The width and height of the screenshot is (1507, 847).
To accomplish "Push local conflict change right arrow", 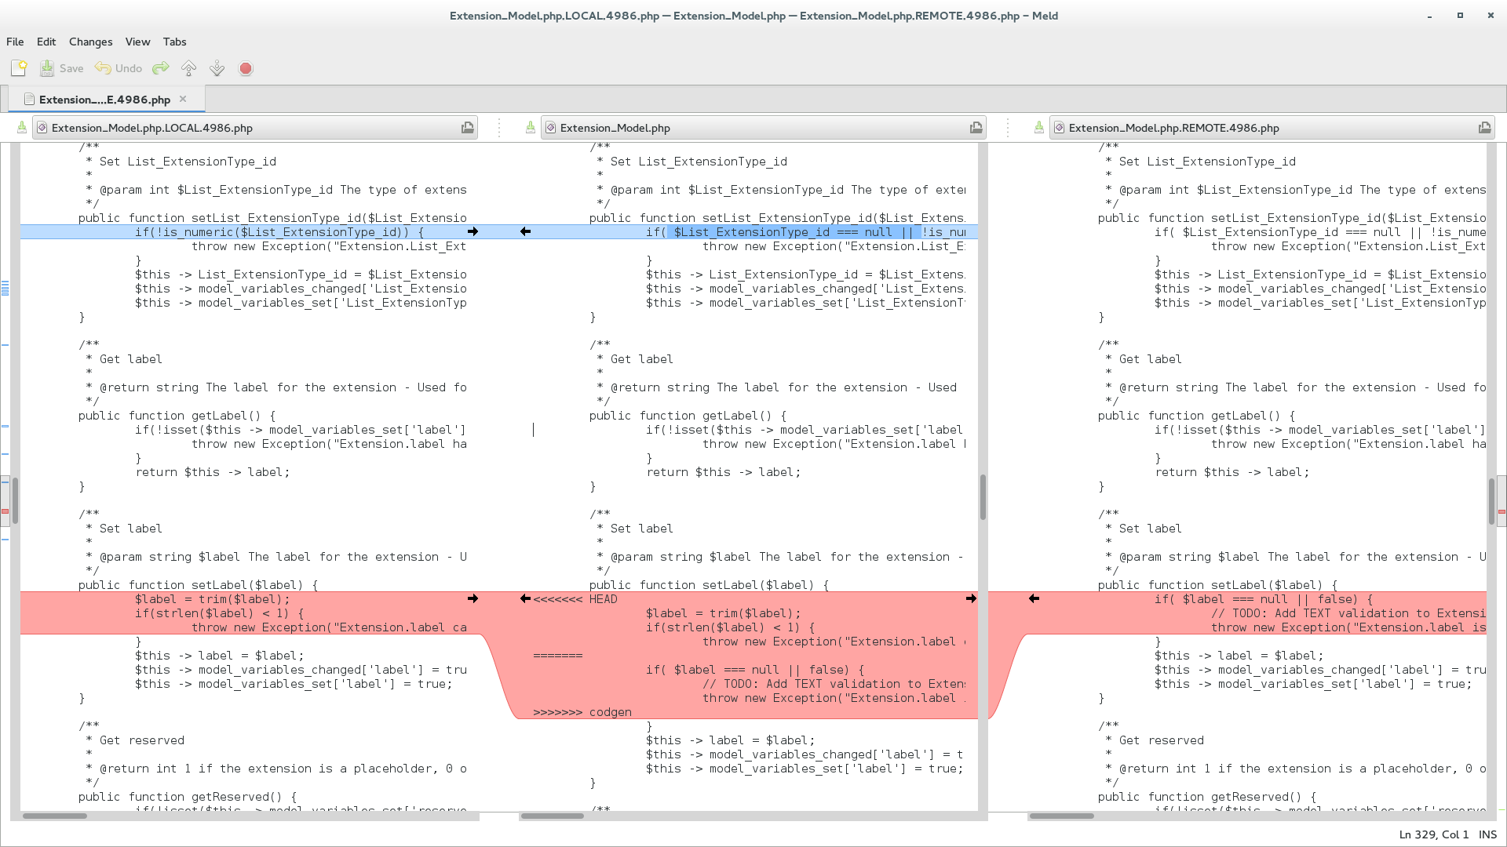I will [x=473, y=598].
